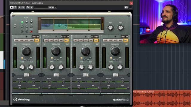This screenshot has height=107, width=191.
Task: Click the master MIX knob
Action: point(110,28)
